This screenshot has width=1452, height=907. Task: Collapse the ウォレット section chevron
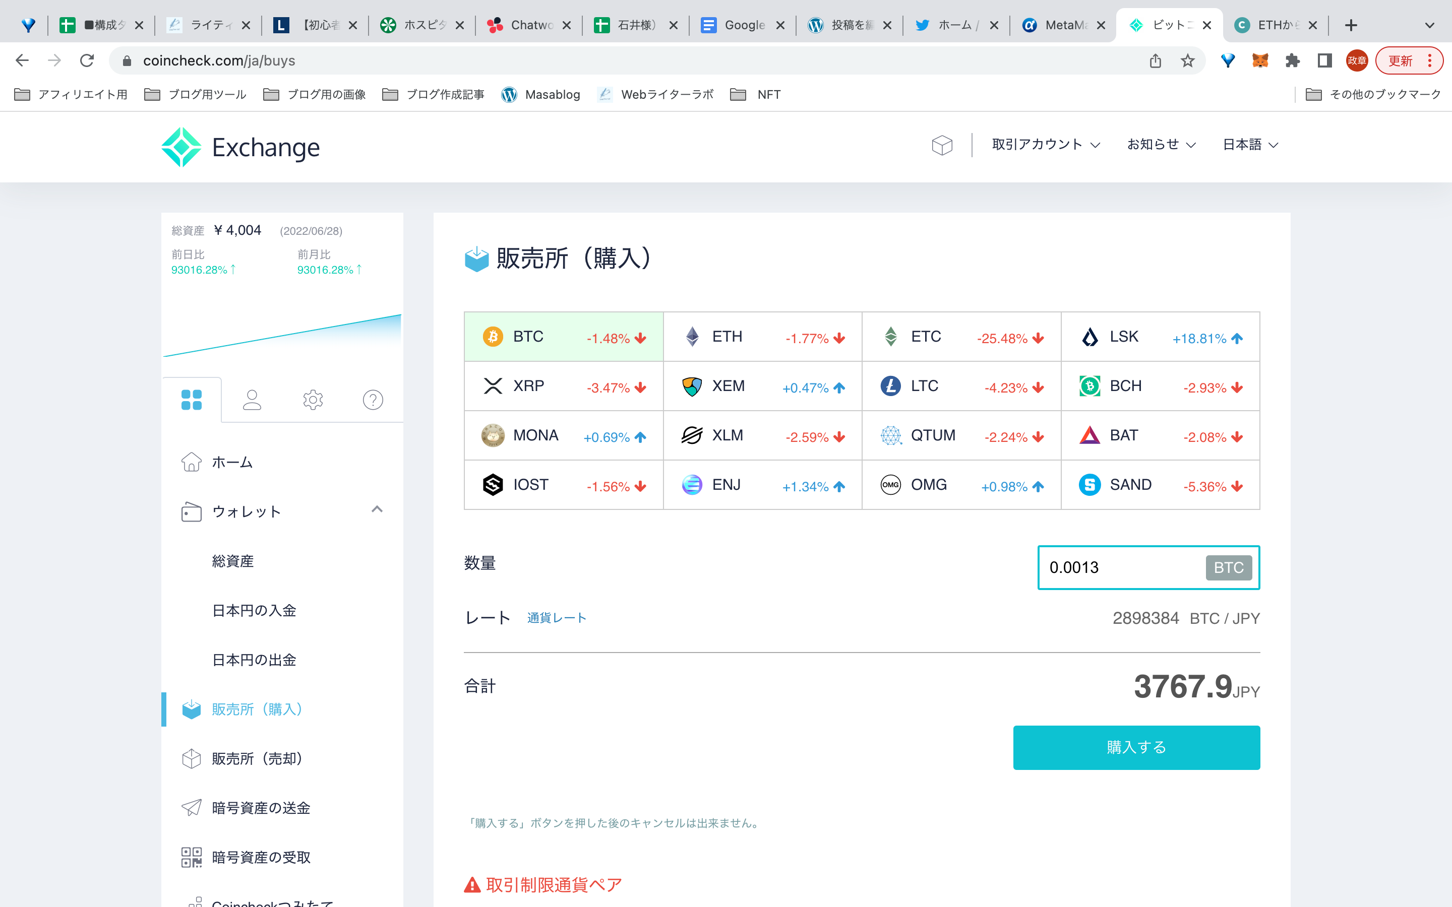pyautogui.click(x=377, y=509)
